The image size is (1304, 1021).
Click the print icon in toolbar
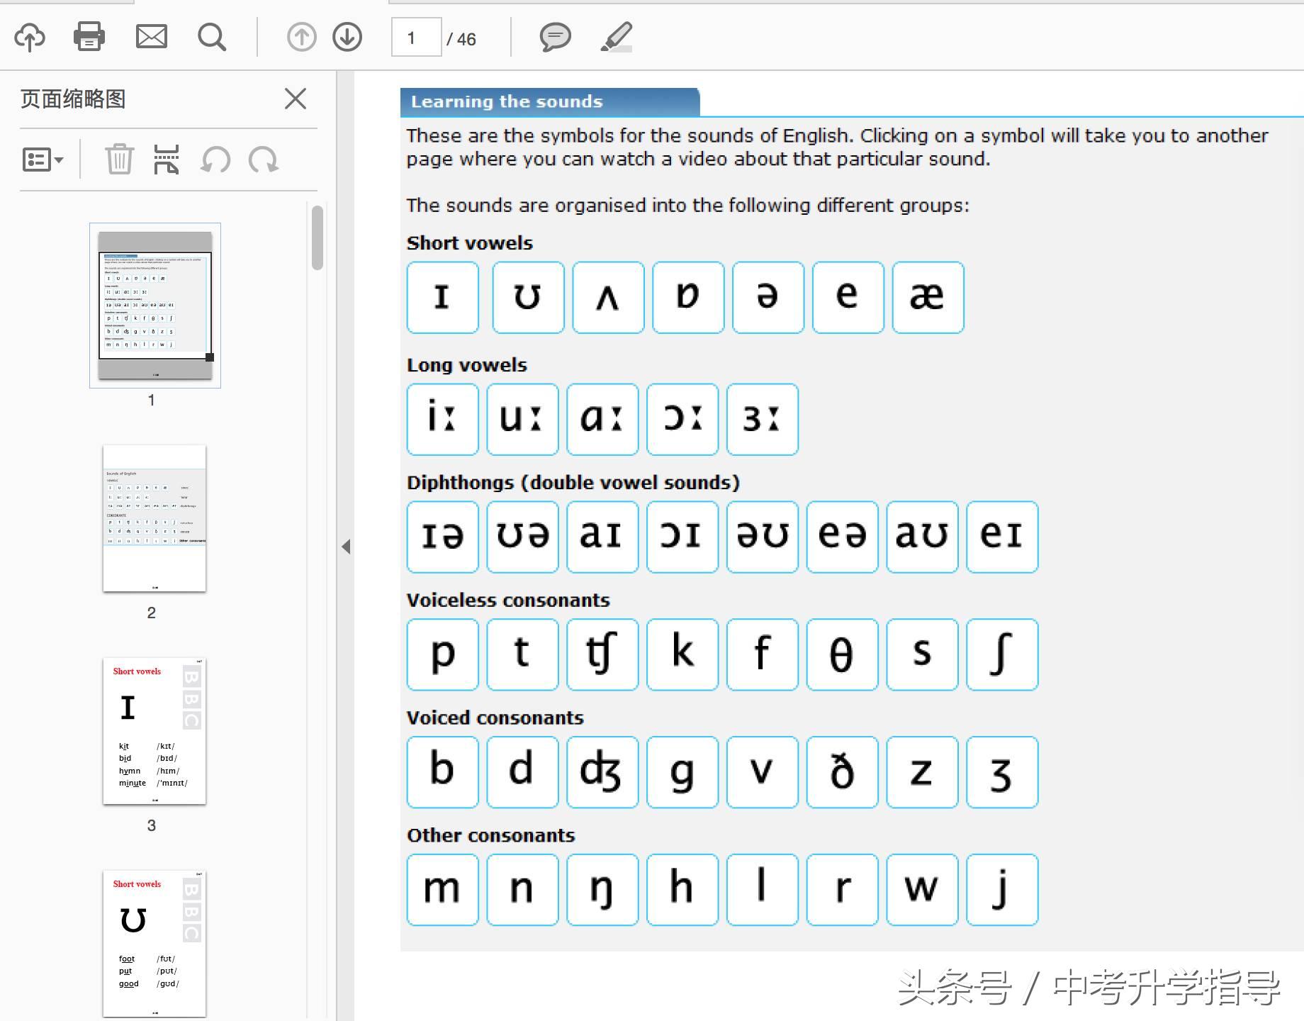coord(89,37)
